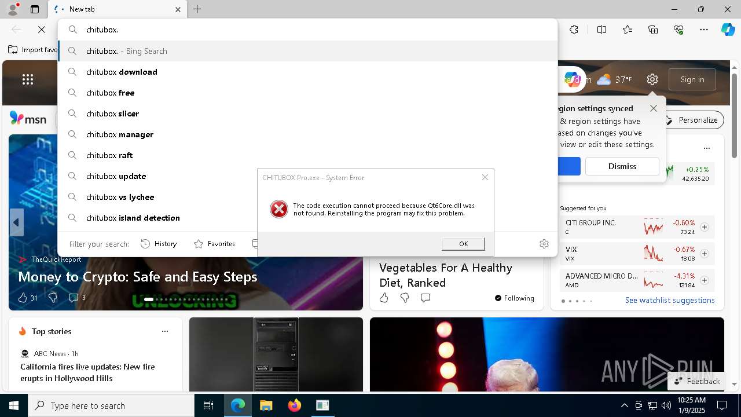Open Task View on taskbar

pos(208,405)
